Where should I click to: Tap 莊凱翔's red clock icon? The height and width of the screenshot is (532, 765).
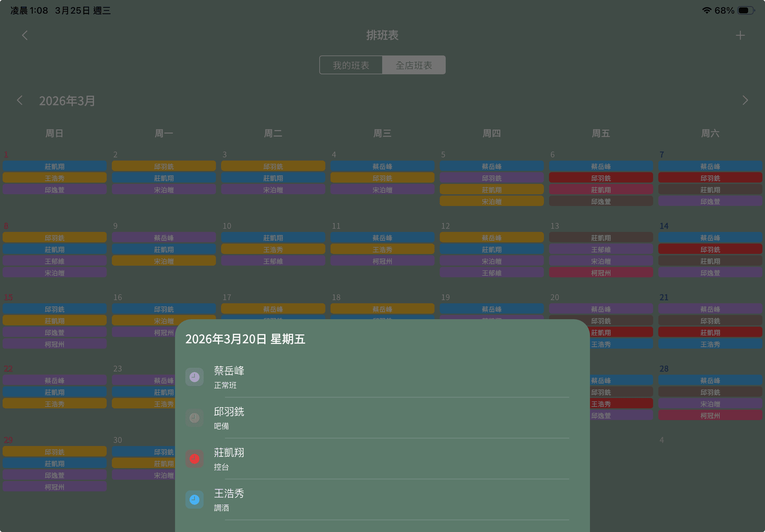[194, 459]
